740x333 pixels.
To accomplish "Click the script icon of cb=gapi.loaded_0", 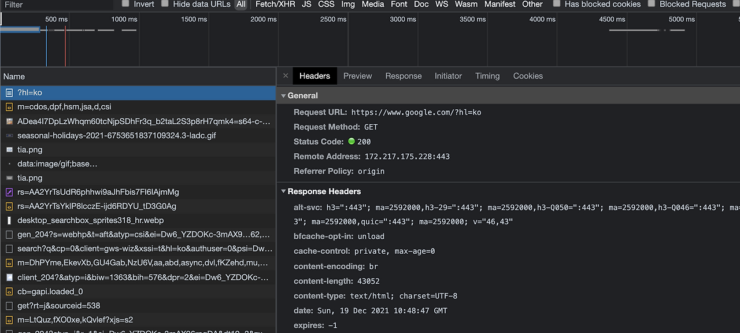I will pyautogui.click(x=9, y=291).
